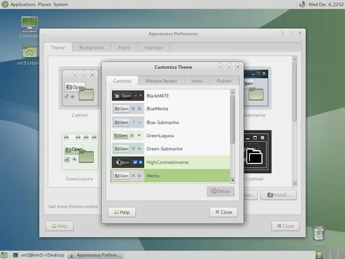Click the Green-Submarine theme preview image
This screenshot has height=259, width=345.
pos(128,149)
